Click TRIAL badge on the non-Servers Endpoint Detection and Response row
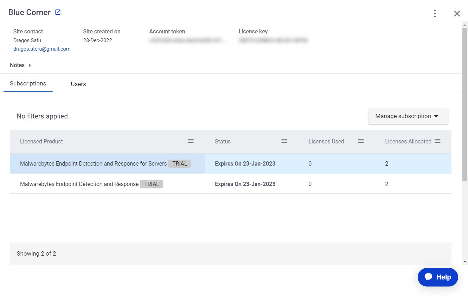 point(152,184)
